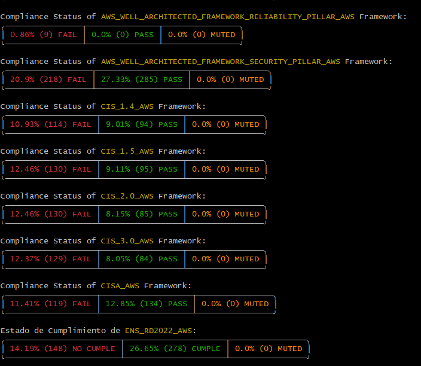The width and height of the screenshot is (421, 366).
Task: Click MUTED cell under Security Pillar framework
Action: point(230,80)
